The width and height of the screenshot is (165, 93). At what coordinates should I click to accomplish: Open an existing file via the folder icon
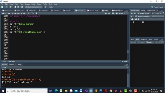(x=10, y=7)
